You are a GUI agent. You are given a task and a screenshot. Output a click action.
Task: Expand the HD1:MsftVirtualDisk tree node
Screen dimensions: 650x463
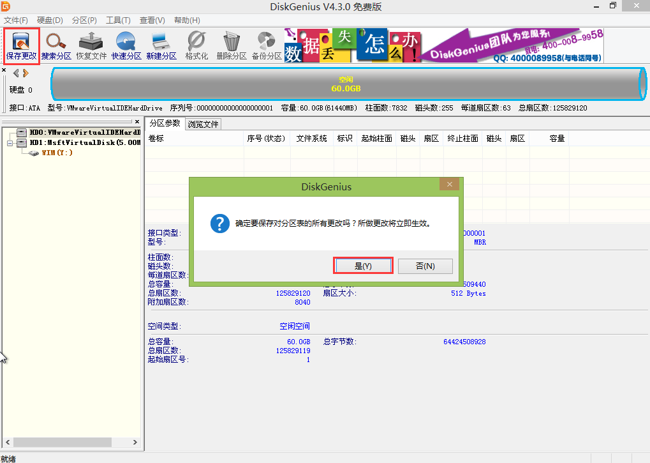[x=10, y=143]
